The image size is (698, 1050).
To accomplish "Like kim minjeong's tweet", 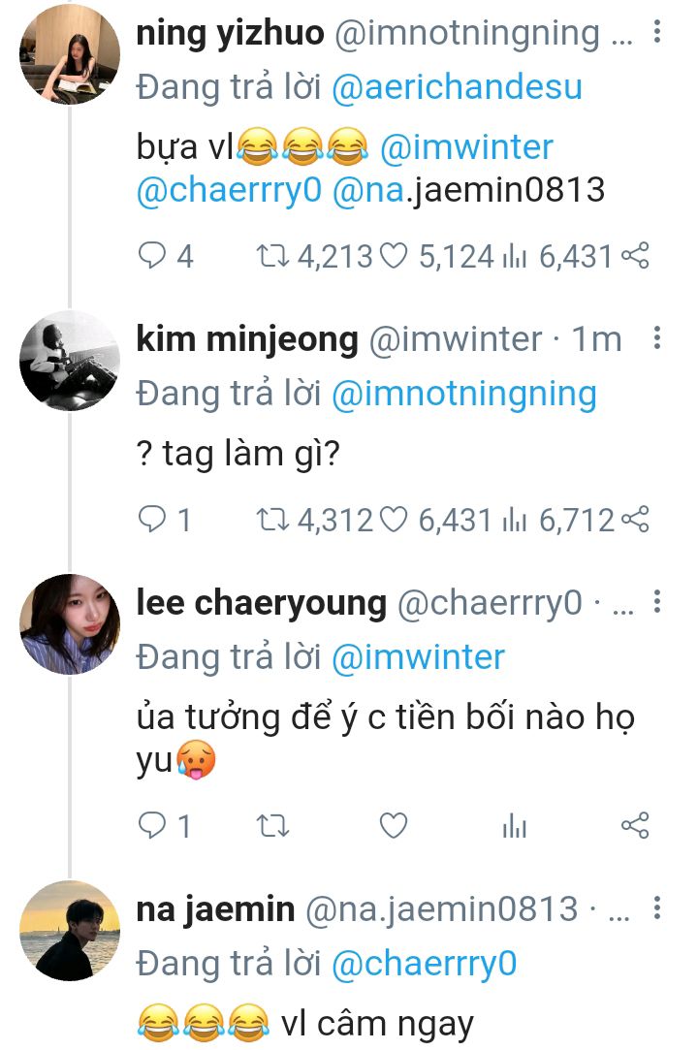I will coord(393,521).
